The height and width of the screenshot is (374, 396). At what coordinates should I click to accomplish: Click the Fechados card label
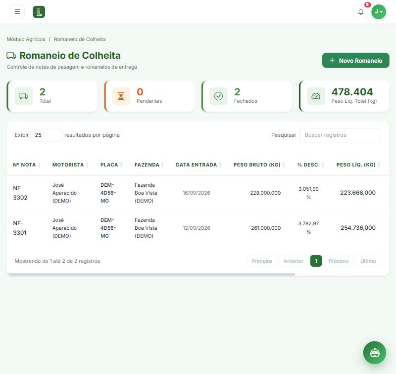(x=246, y=101)
